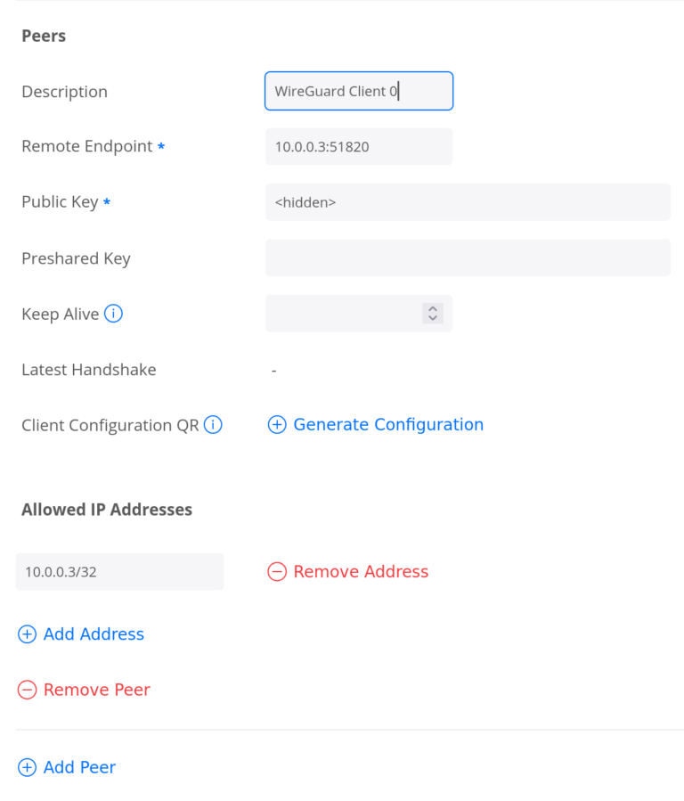The width and height of the screenshot is (684, 801).
Task: Add a new peer entry
Action: [67, 767]
